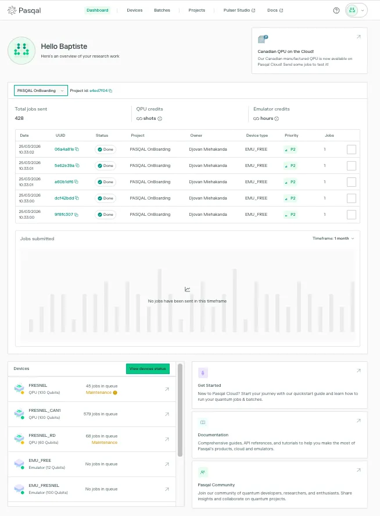Open batch link 06a4a81e
380x516 pixels.
pyautogui.click(x=64, y=150)
